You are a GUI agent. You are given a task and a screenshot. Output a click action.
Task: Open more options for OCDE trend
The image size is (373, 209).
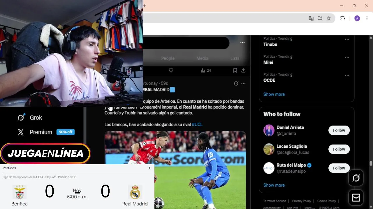click(347, 75)
